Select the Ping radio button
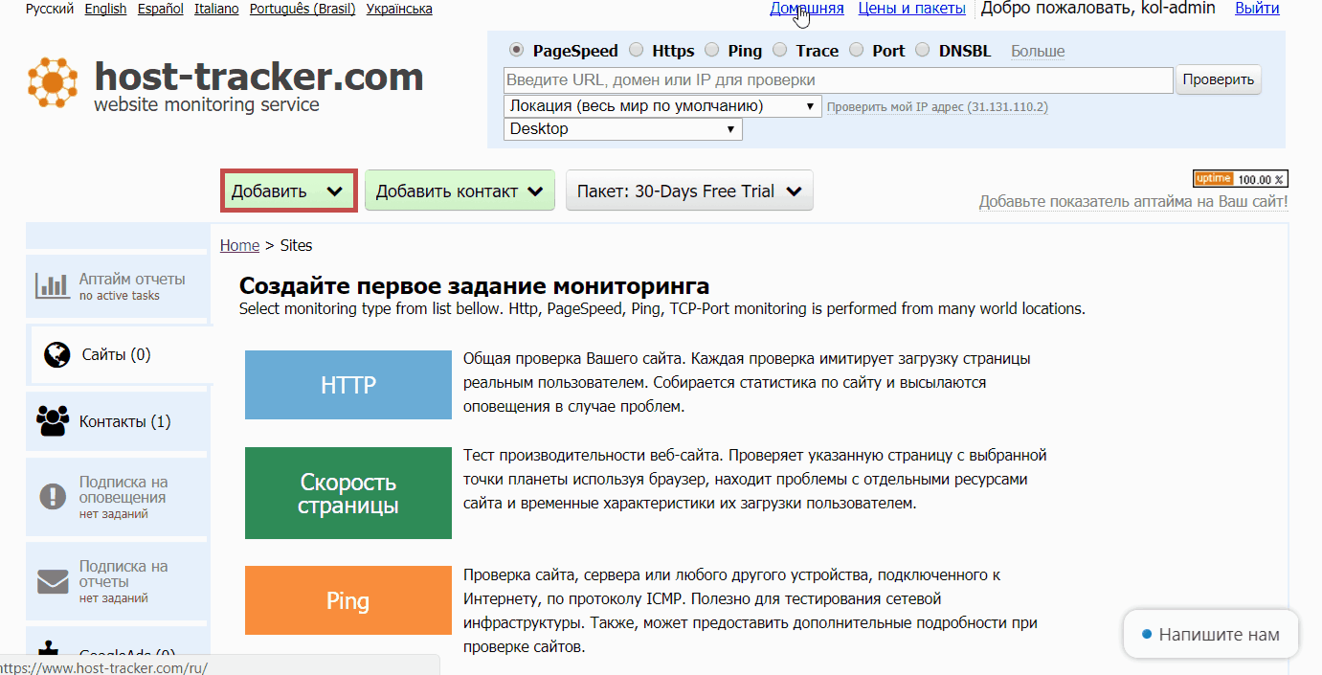 tap(711, 51)
